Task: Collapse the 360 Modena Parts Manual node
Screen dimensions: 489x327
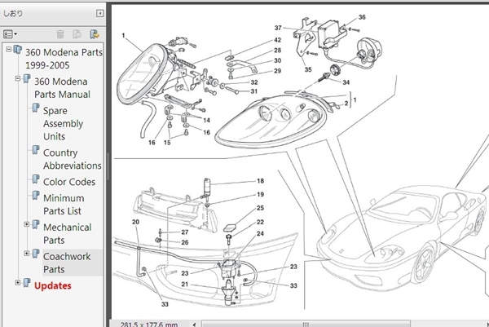Action: 18,78
